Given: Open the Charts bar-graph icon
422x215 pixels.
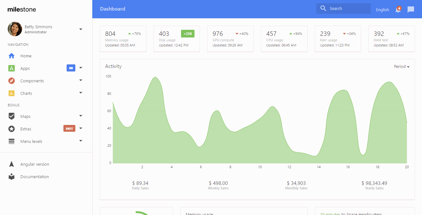Looking at the screenshot, I should [x=11, y=93].
